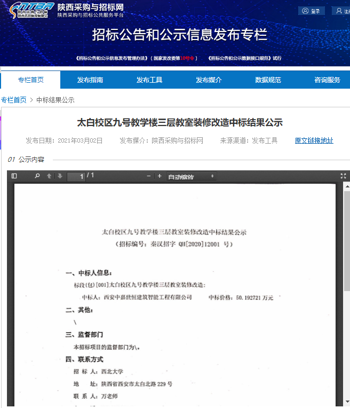
Task: Click the 登录 login button
Action: [312, 11]
